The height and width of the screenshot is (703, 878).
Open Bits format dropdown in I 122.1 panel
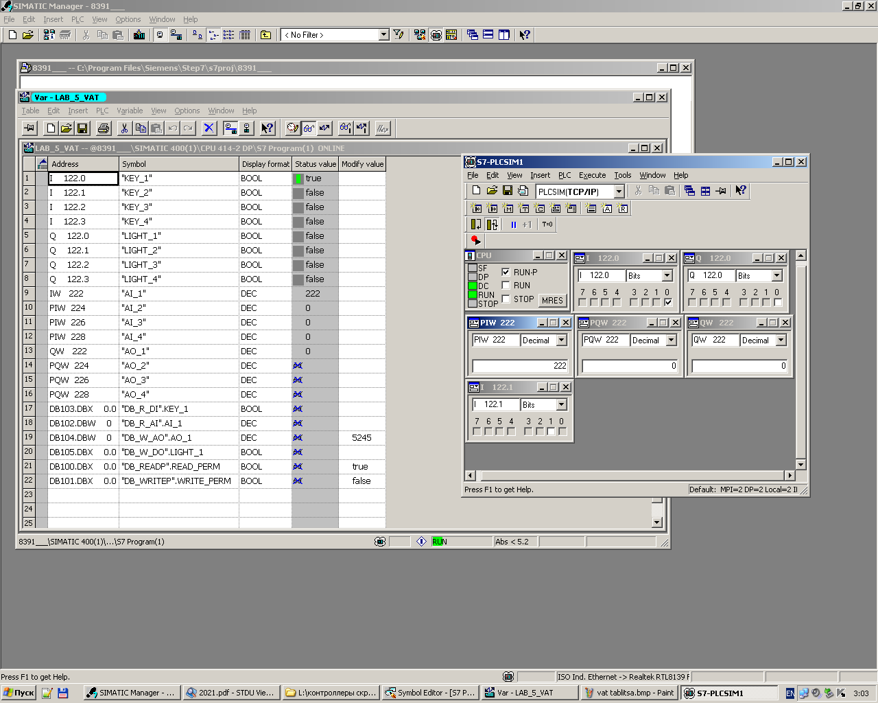tap(562, 404)
